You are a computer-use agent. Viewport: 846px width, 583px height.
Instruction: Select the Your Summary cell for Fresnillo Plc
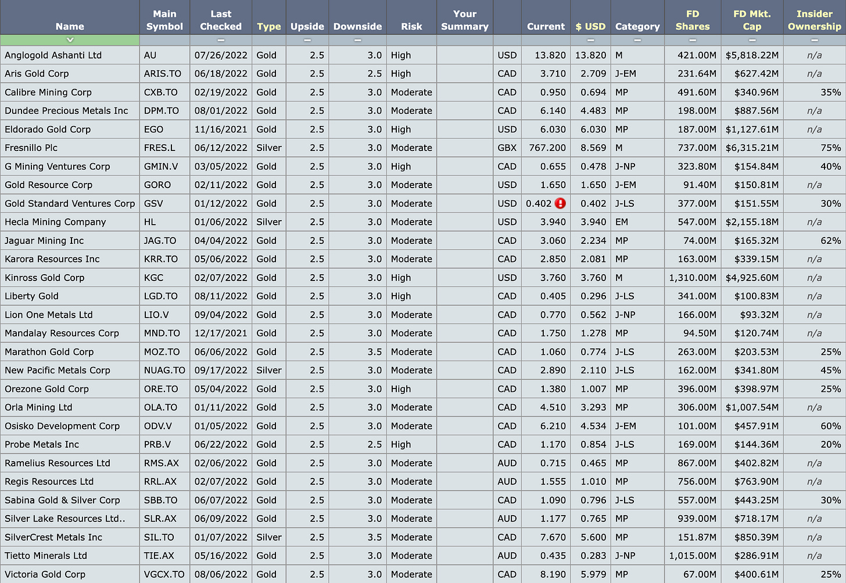point(464,147)
